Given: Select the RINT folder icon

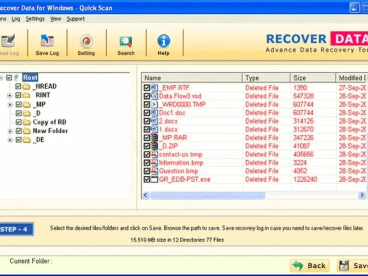Looking at the screenshot, I should pos(26,95).
